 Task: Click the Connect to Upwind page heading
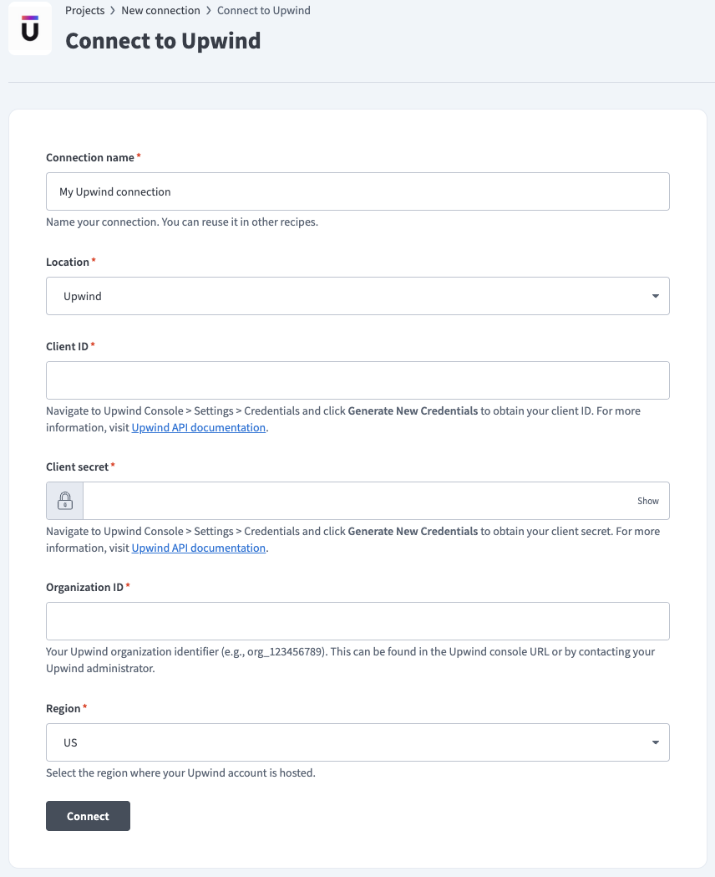point(163,41)
